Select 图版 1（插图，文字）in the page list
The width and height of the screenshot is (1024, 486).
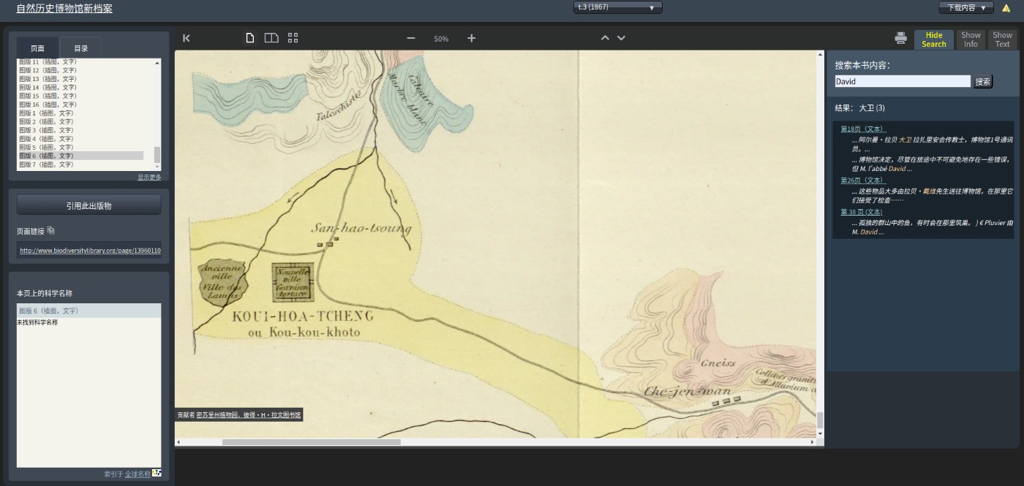[80, 113]
